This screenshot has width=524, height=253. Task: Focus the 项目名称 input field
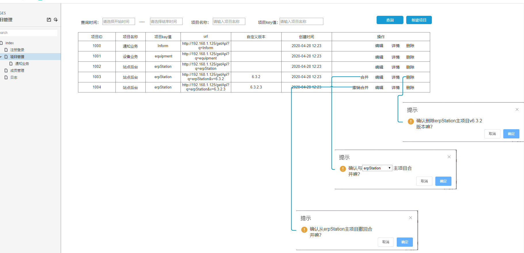[x=229, y=22]
